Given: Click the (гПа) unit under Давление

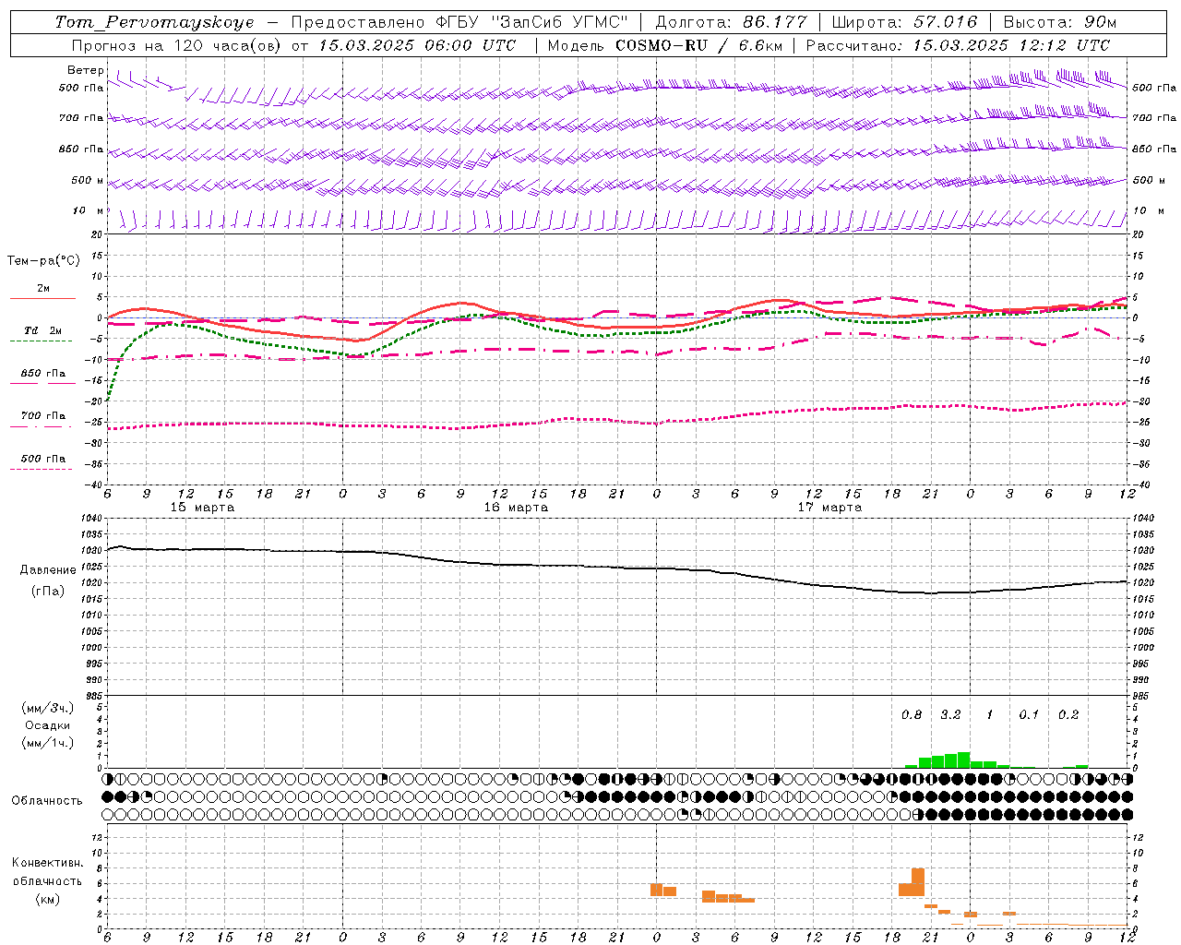Looking at the screenshot, I should click(x=48, y=591).
